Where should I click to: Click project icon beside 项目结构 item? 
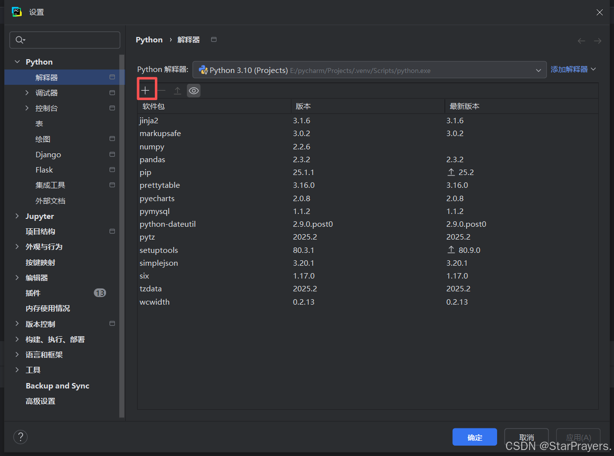pyautogui.click(x=112, y=231)
